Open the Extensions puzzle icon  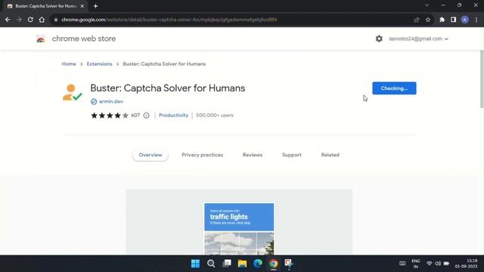tap(442, 20)
